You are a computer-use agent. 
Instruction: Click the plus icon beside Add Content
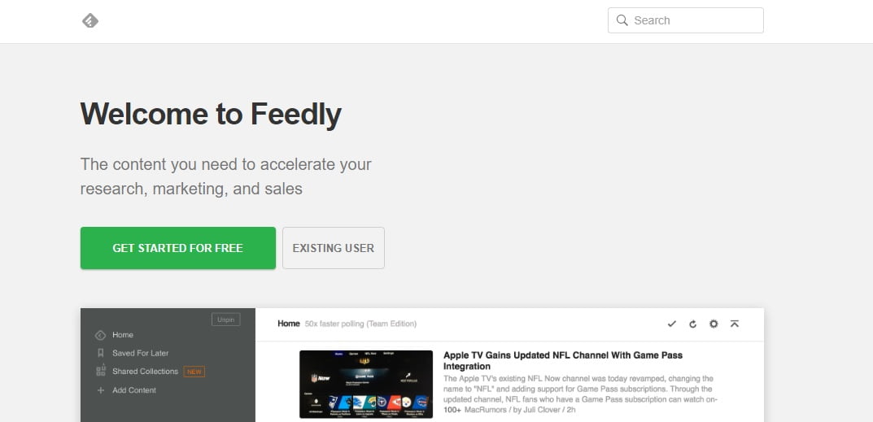tap(101, 390)
